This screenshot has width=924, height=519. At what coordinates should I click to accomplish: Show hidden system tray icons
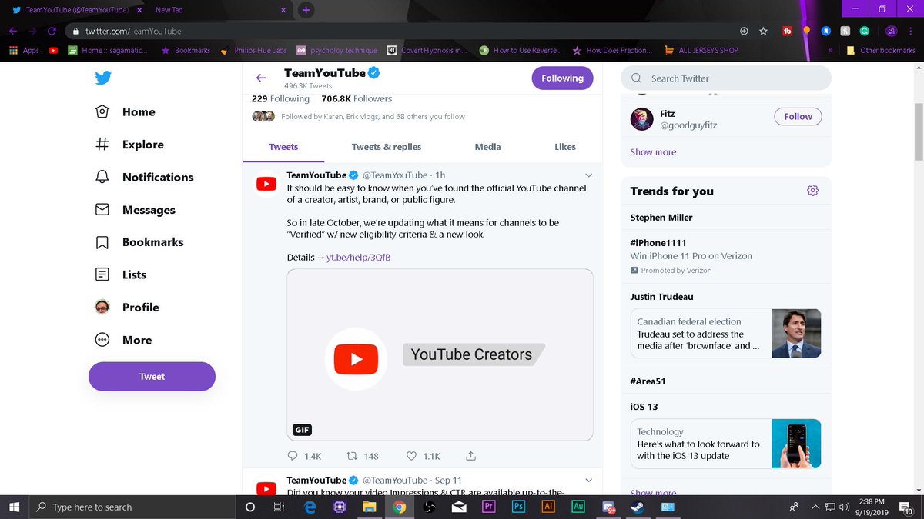(815, 507)
